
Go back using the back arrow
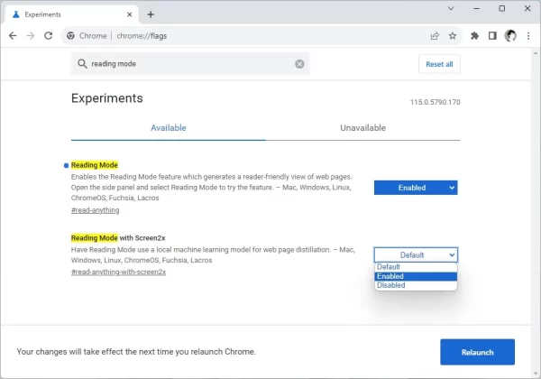13,35
